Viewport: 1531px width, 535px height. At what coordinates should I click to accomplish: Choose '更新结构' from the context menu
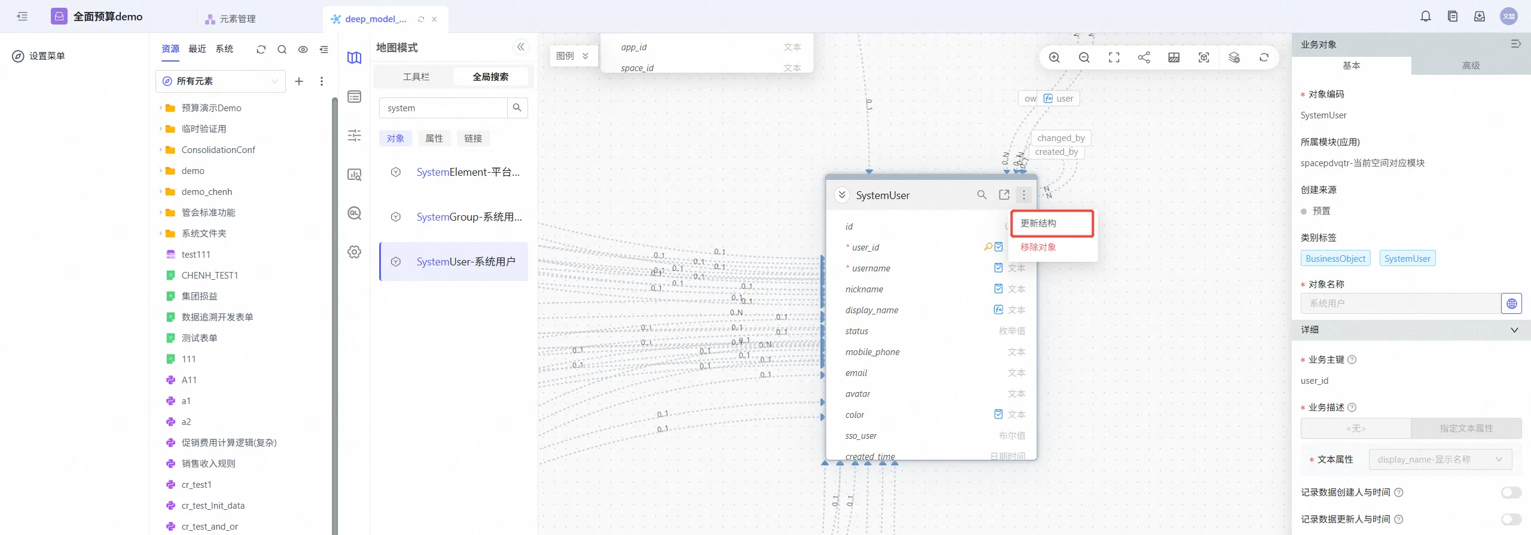coord(1052,224)
